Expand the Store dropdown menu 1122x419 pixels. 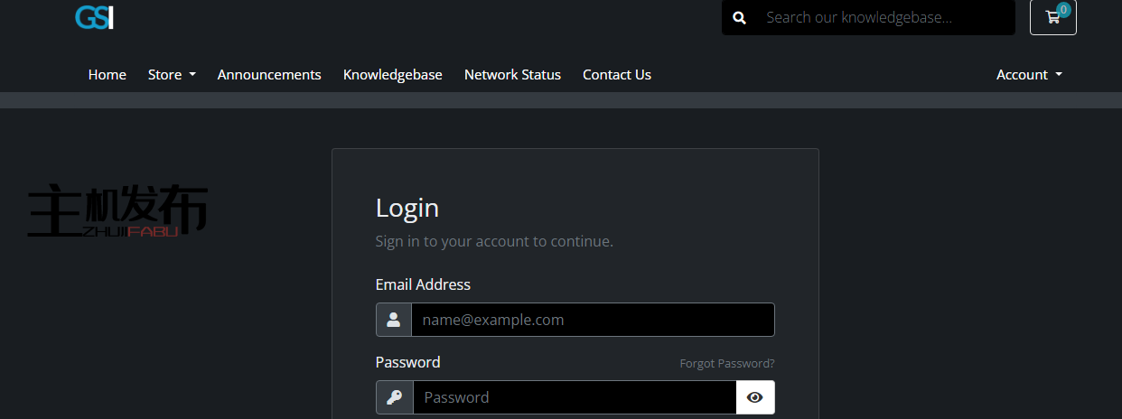pos(172,75)
